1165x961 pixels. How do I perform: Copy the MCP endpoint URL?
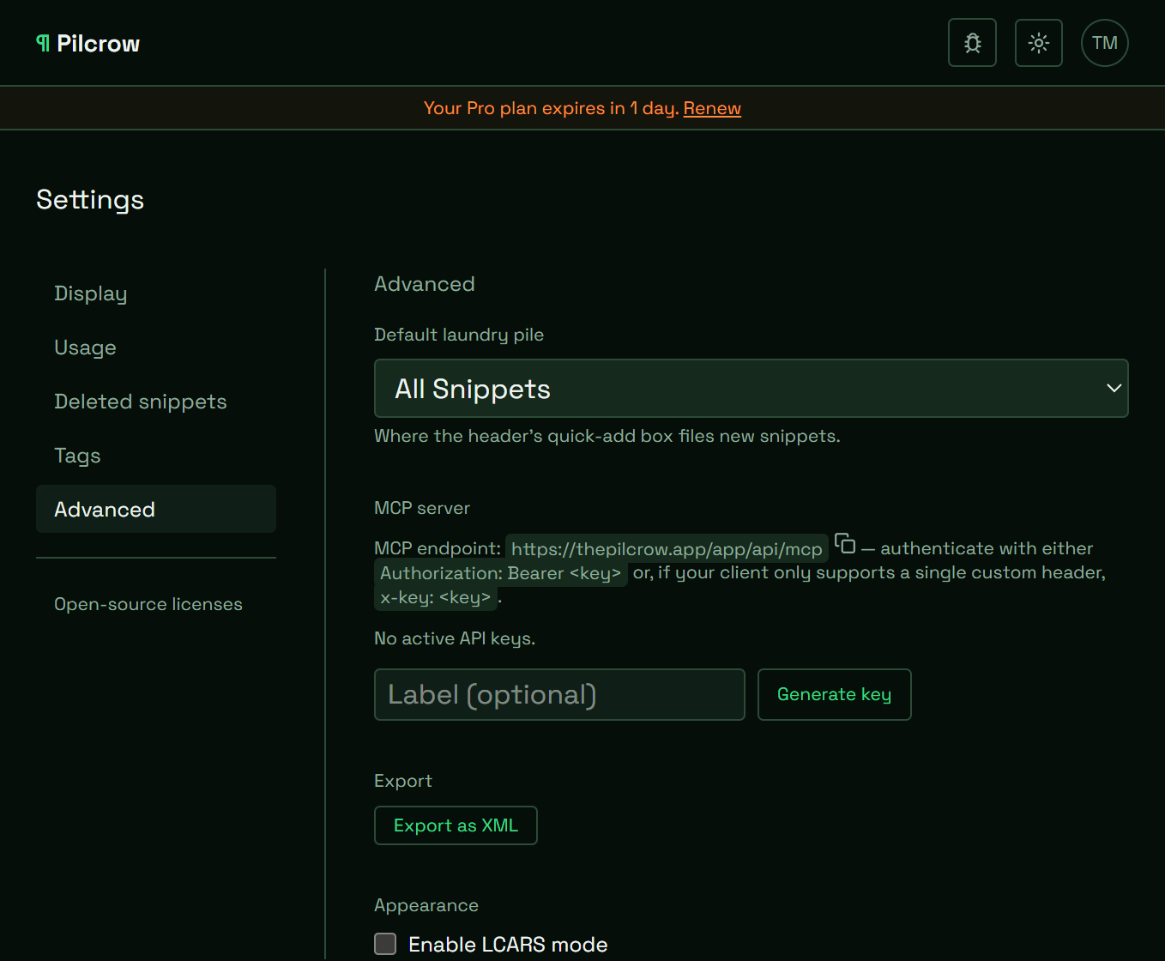click(x=845, y=544)
